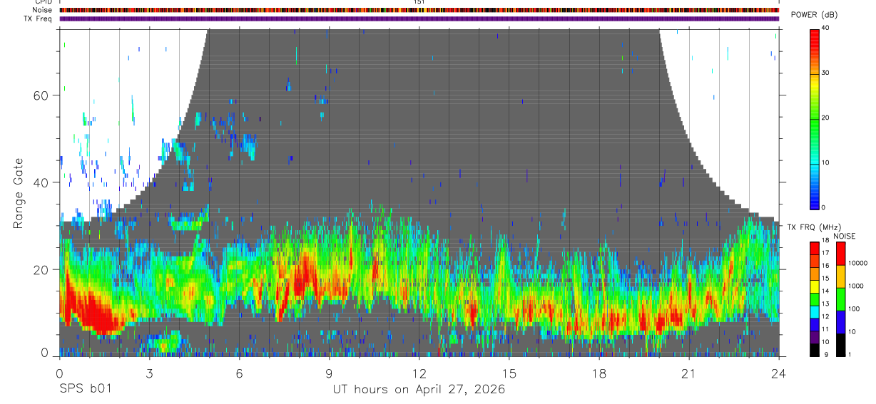This screenshot has width=876, height=404.
Task: Click UT hour tick label 15
Action: (x=509, y=373)
